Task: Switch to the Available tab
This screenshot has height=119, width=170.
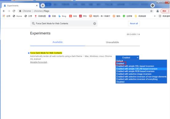Action: [58, 42]
